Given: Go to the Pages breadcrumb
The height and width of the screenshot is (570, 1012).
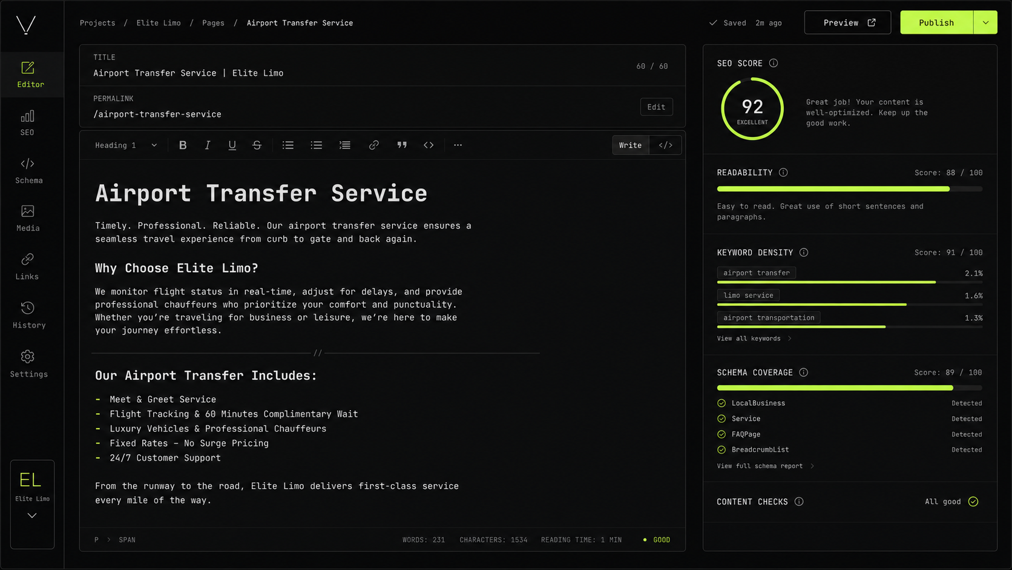Looking at the screenshot, I should click(x=213, y=23).
